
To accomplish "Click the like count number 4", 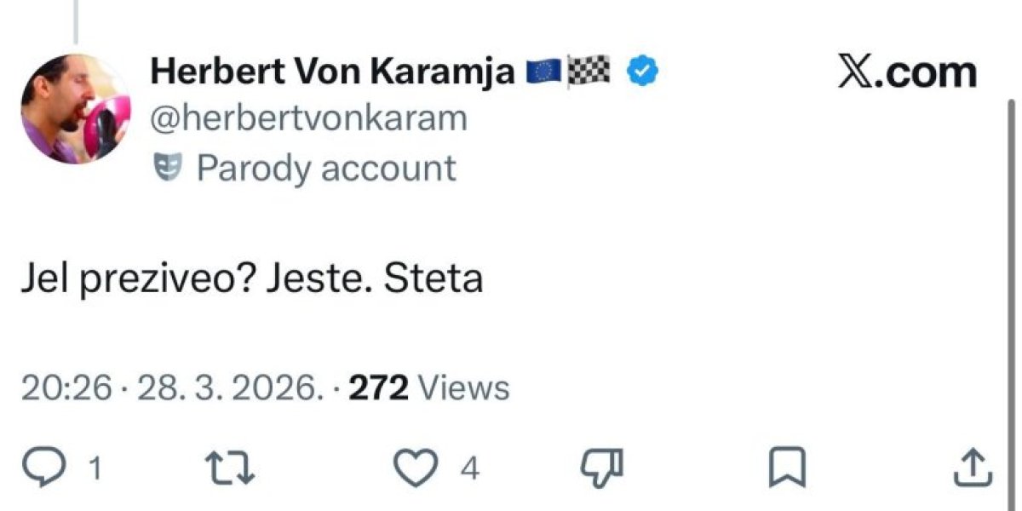I will pos(469,468).
